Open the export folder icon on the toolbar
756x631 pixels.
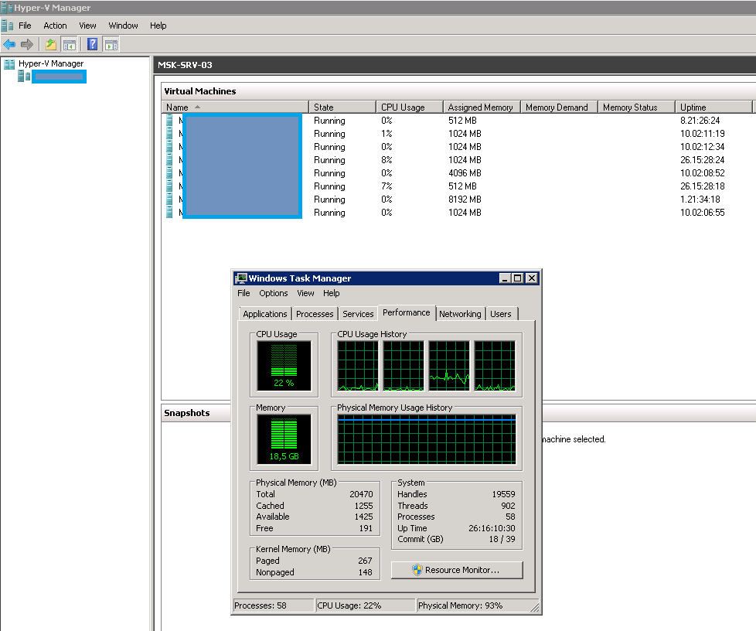pos(50,44)
